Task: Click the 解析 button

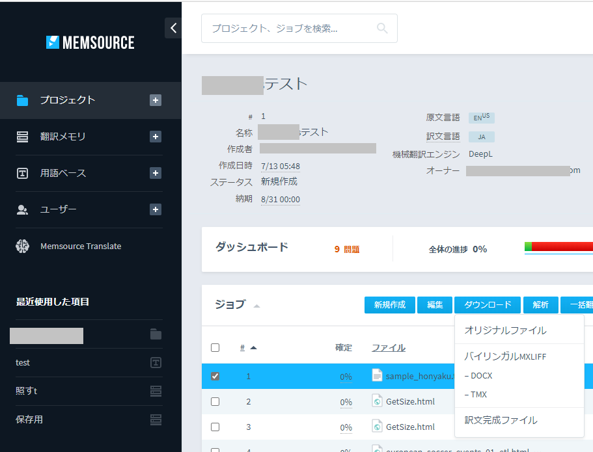Action: click(540, 305)
